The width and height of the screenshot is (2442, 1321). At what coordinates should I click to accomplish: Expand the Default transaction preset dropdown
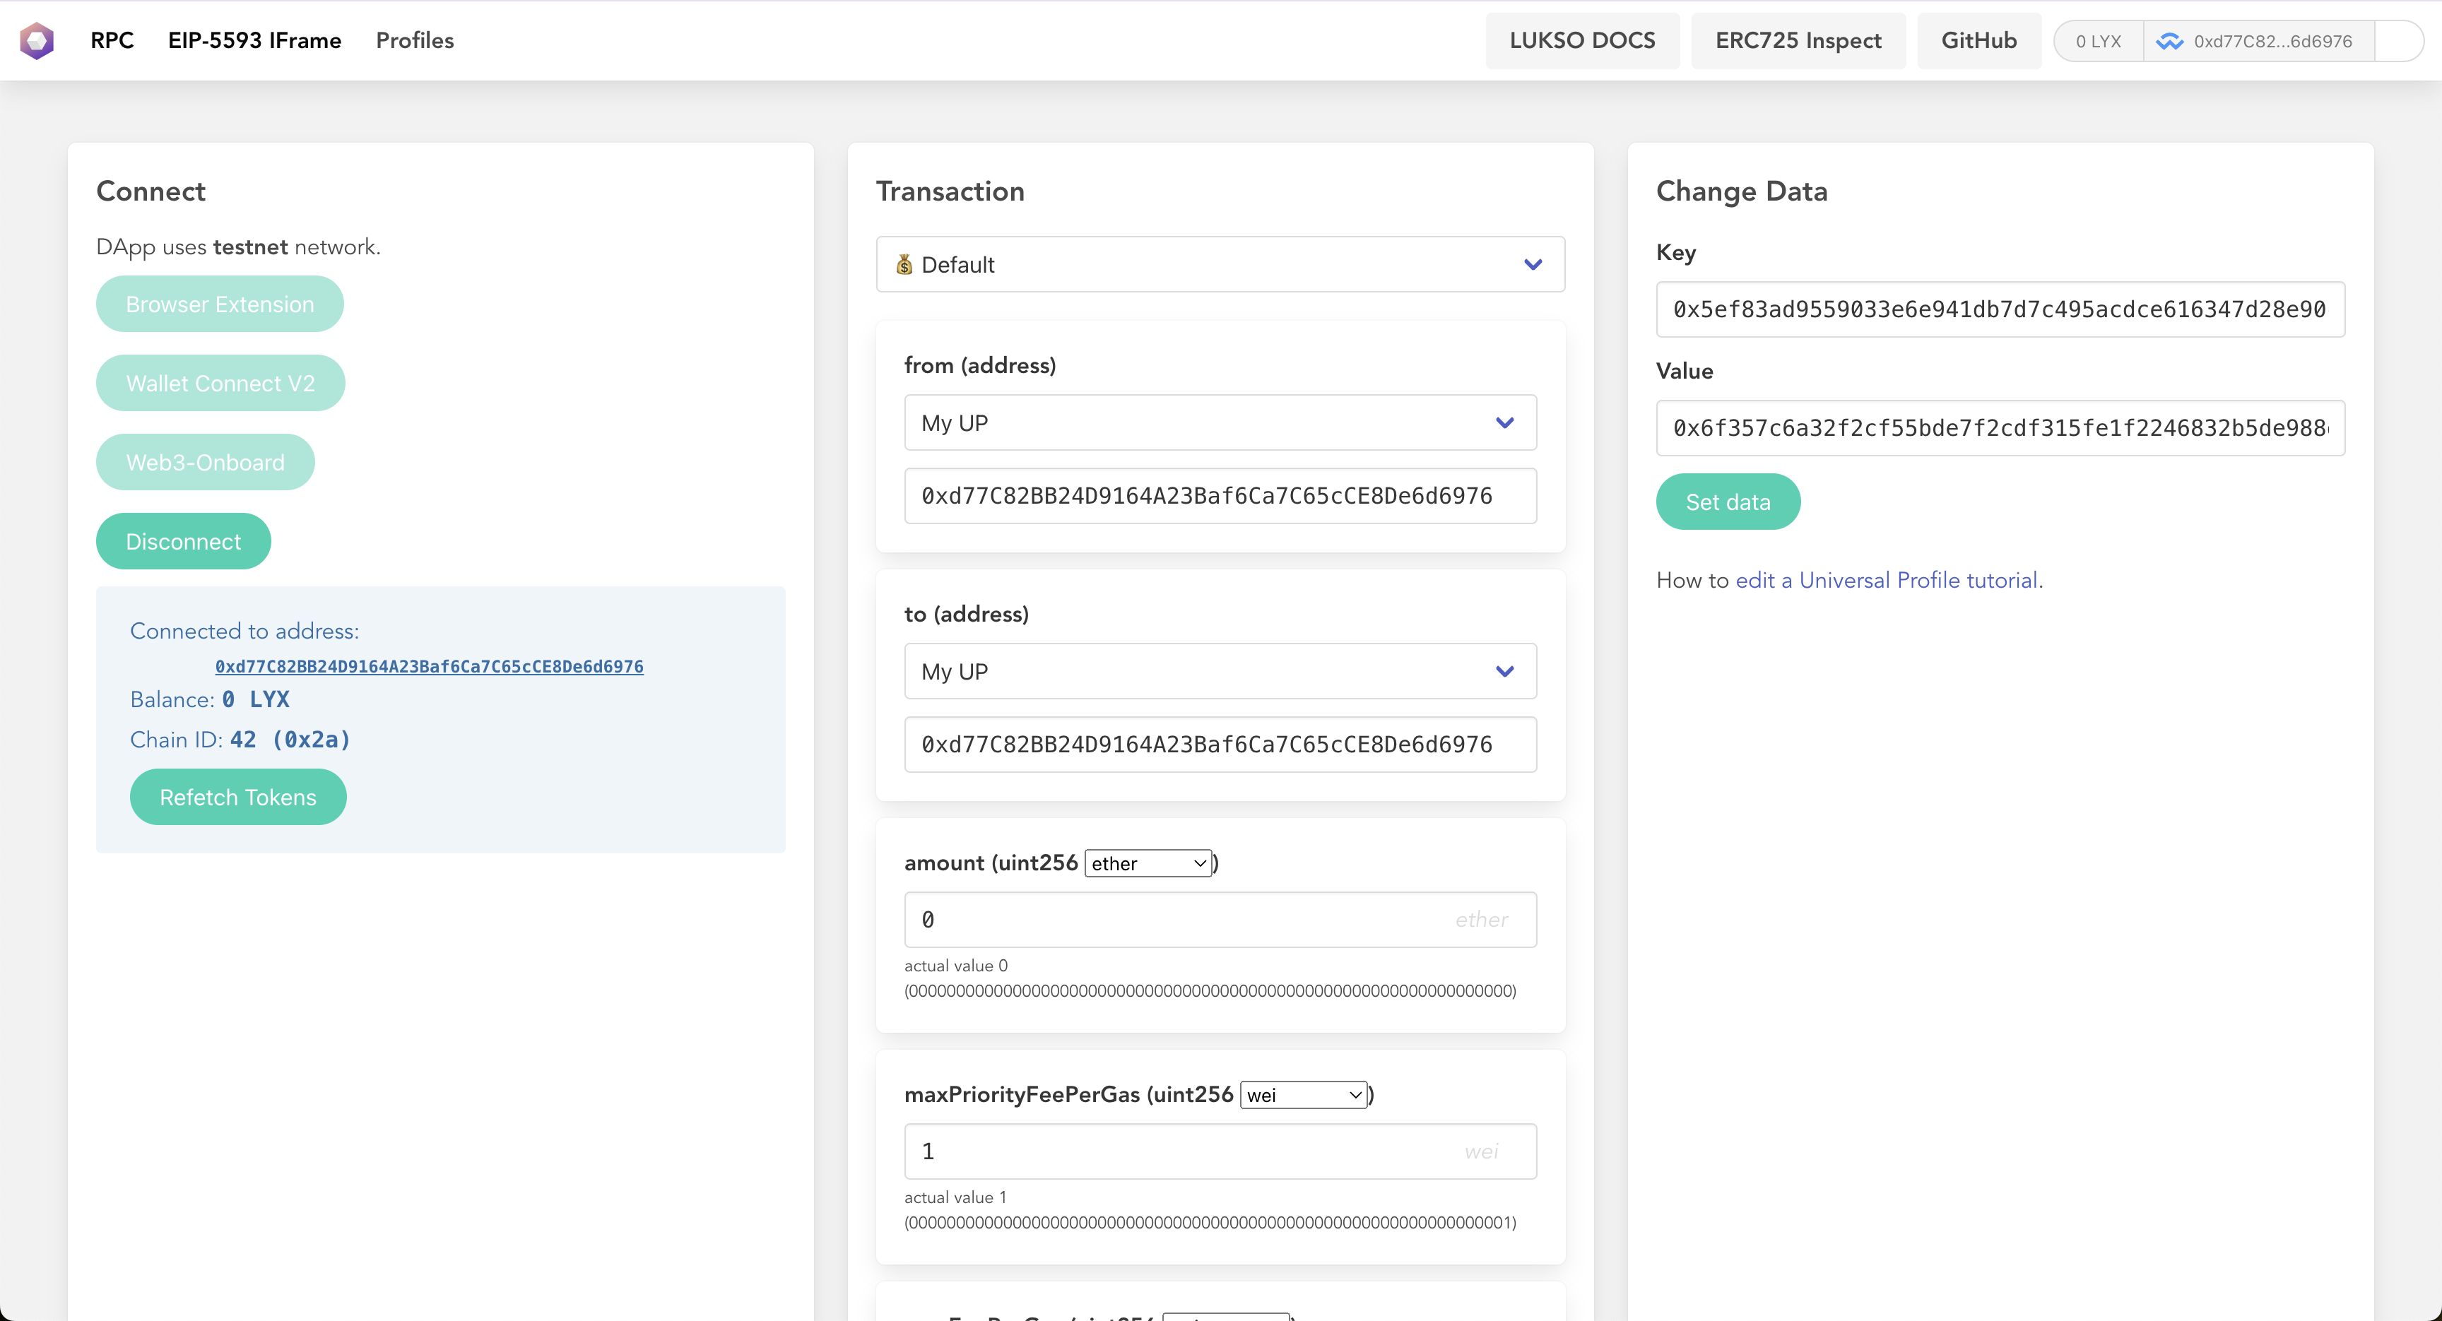(1220, 264)
